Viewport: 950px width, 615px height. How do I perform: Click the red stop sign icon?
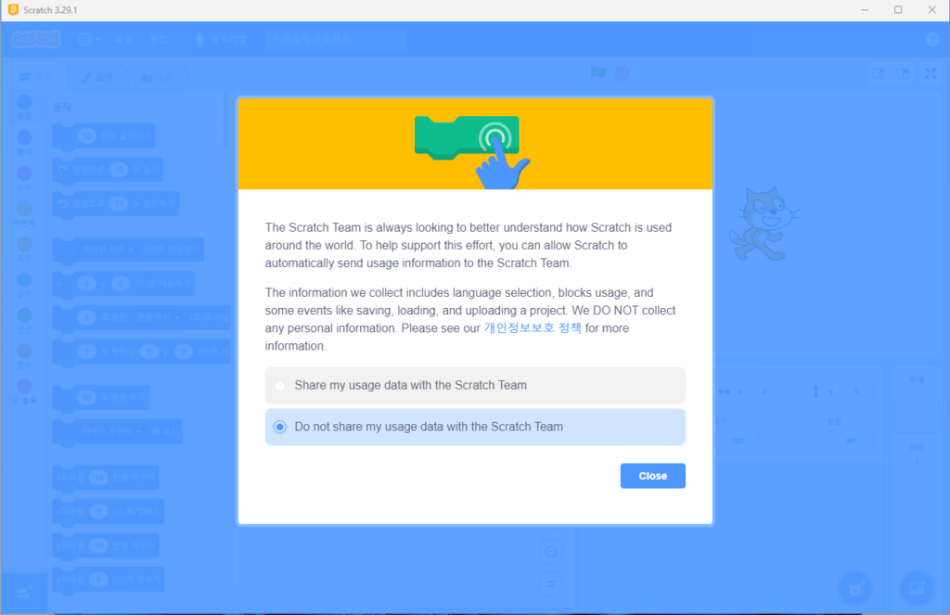coord(623,73)
